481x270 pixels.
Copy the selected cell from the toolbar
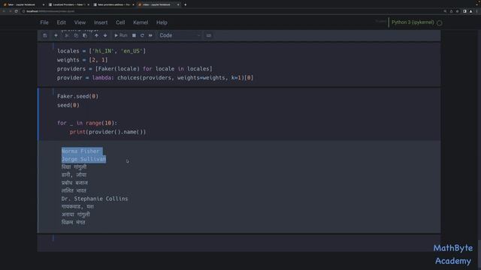point(76,35)
